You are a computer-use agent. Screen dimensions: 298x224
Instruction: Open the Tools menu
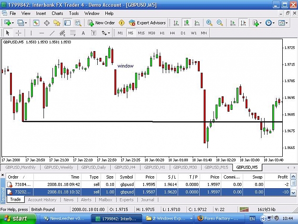point(74,13)
